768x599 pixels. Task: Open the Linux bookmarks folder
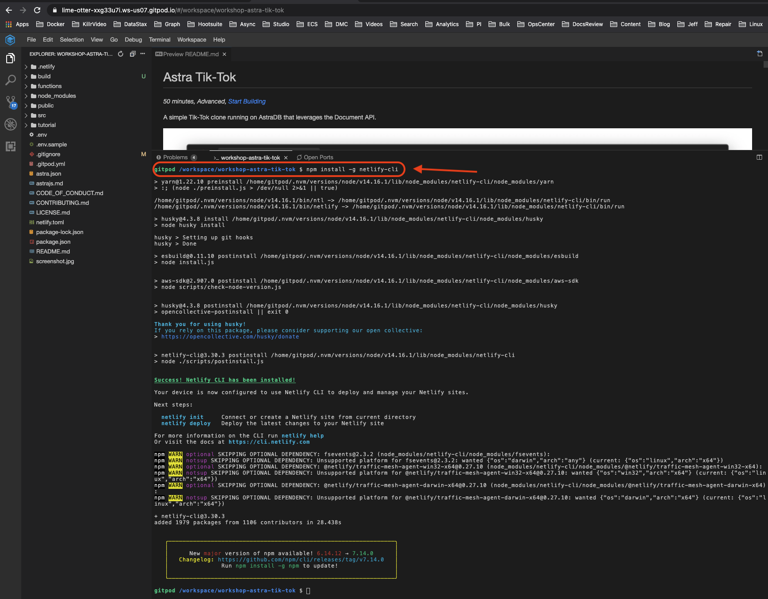coord(751,24)
